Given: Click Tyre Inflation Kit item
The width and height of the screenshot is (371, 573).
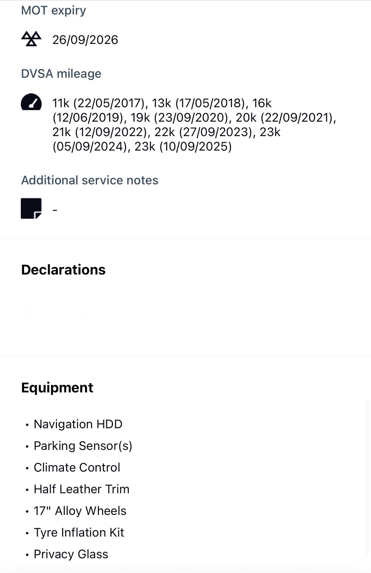Looking at the screenshot, I should tap(79, 533).
